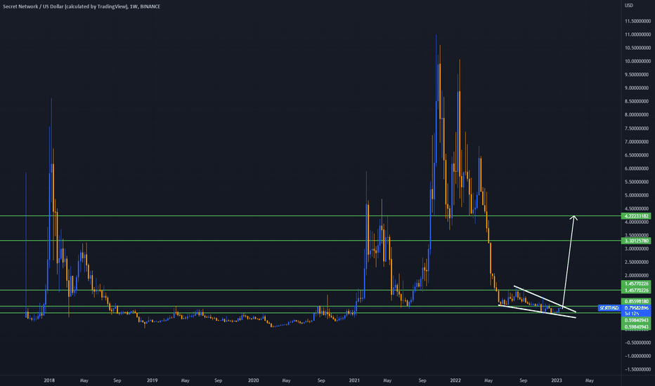Click the -1.50000000 price axis label

[637, 369]
